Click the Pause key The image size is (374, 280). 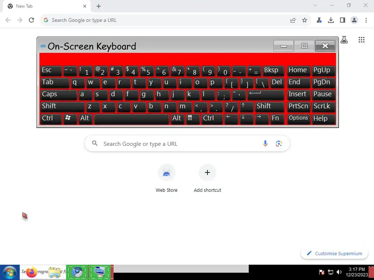pos(324,95)
